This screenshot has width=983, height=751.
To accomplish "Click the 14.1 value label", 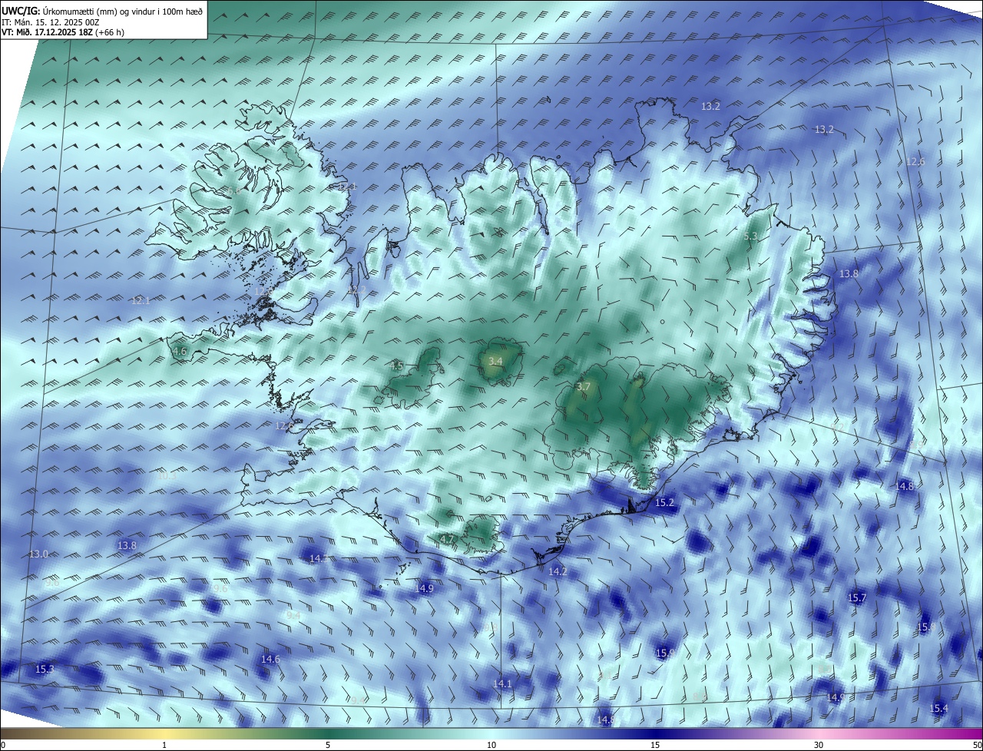I will tap(502, 683).
